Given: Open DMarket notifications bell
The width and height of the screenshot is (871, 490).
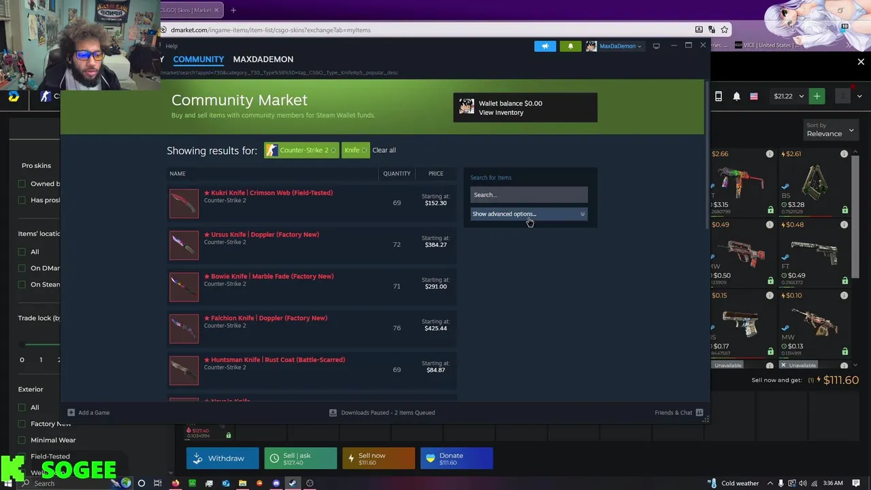Looking at the screenshot, I should (x=736, y=97).
